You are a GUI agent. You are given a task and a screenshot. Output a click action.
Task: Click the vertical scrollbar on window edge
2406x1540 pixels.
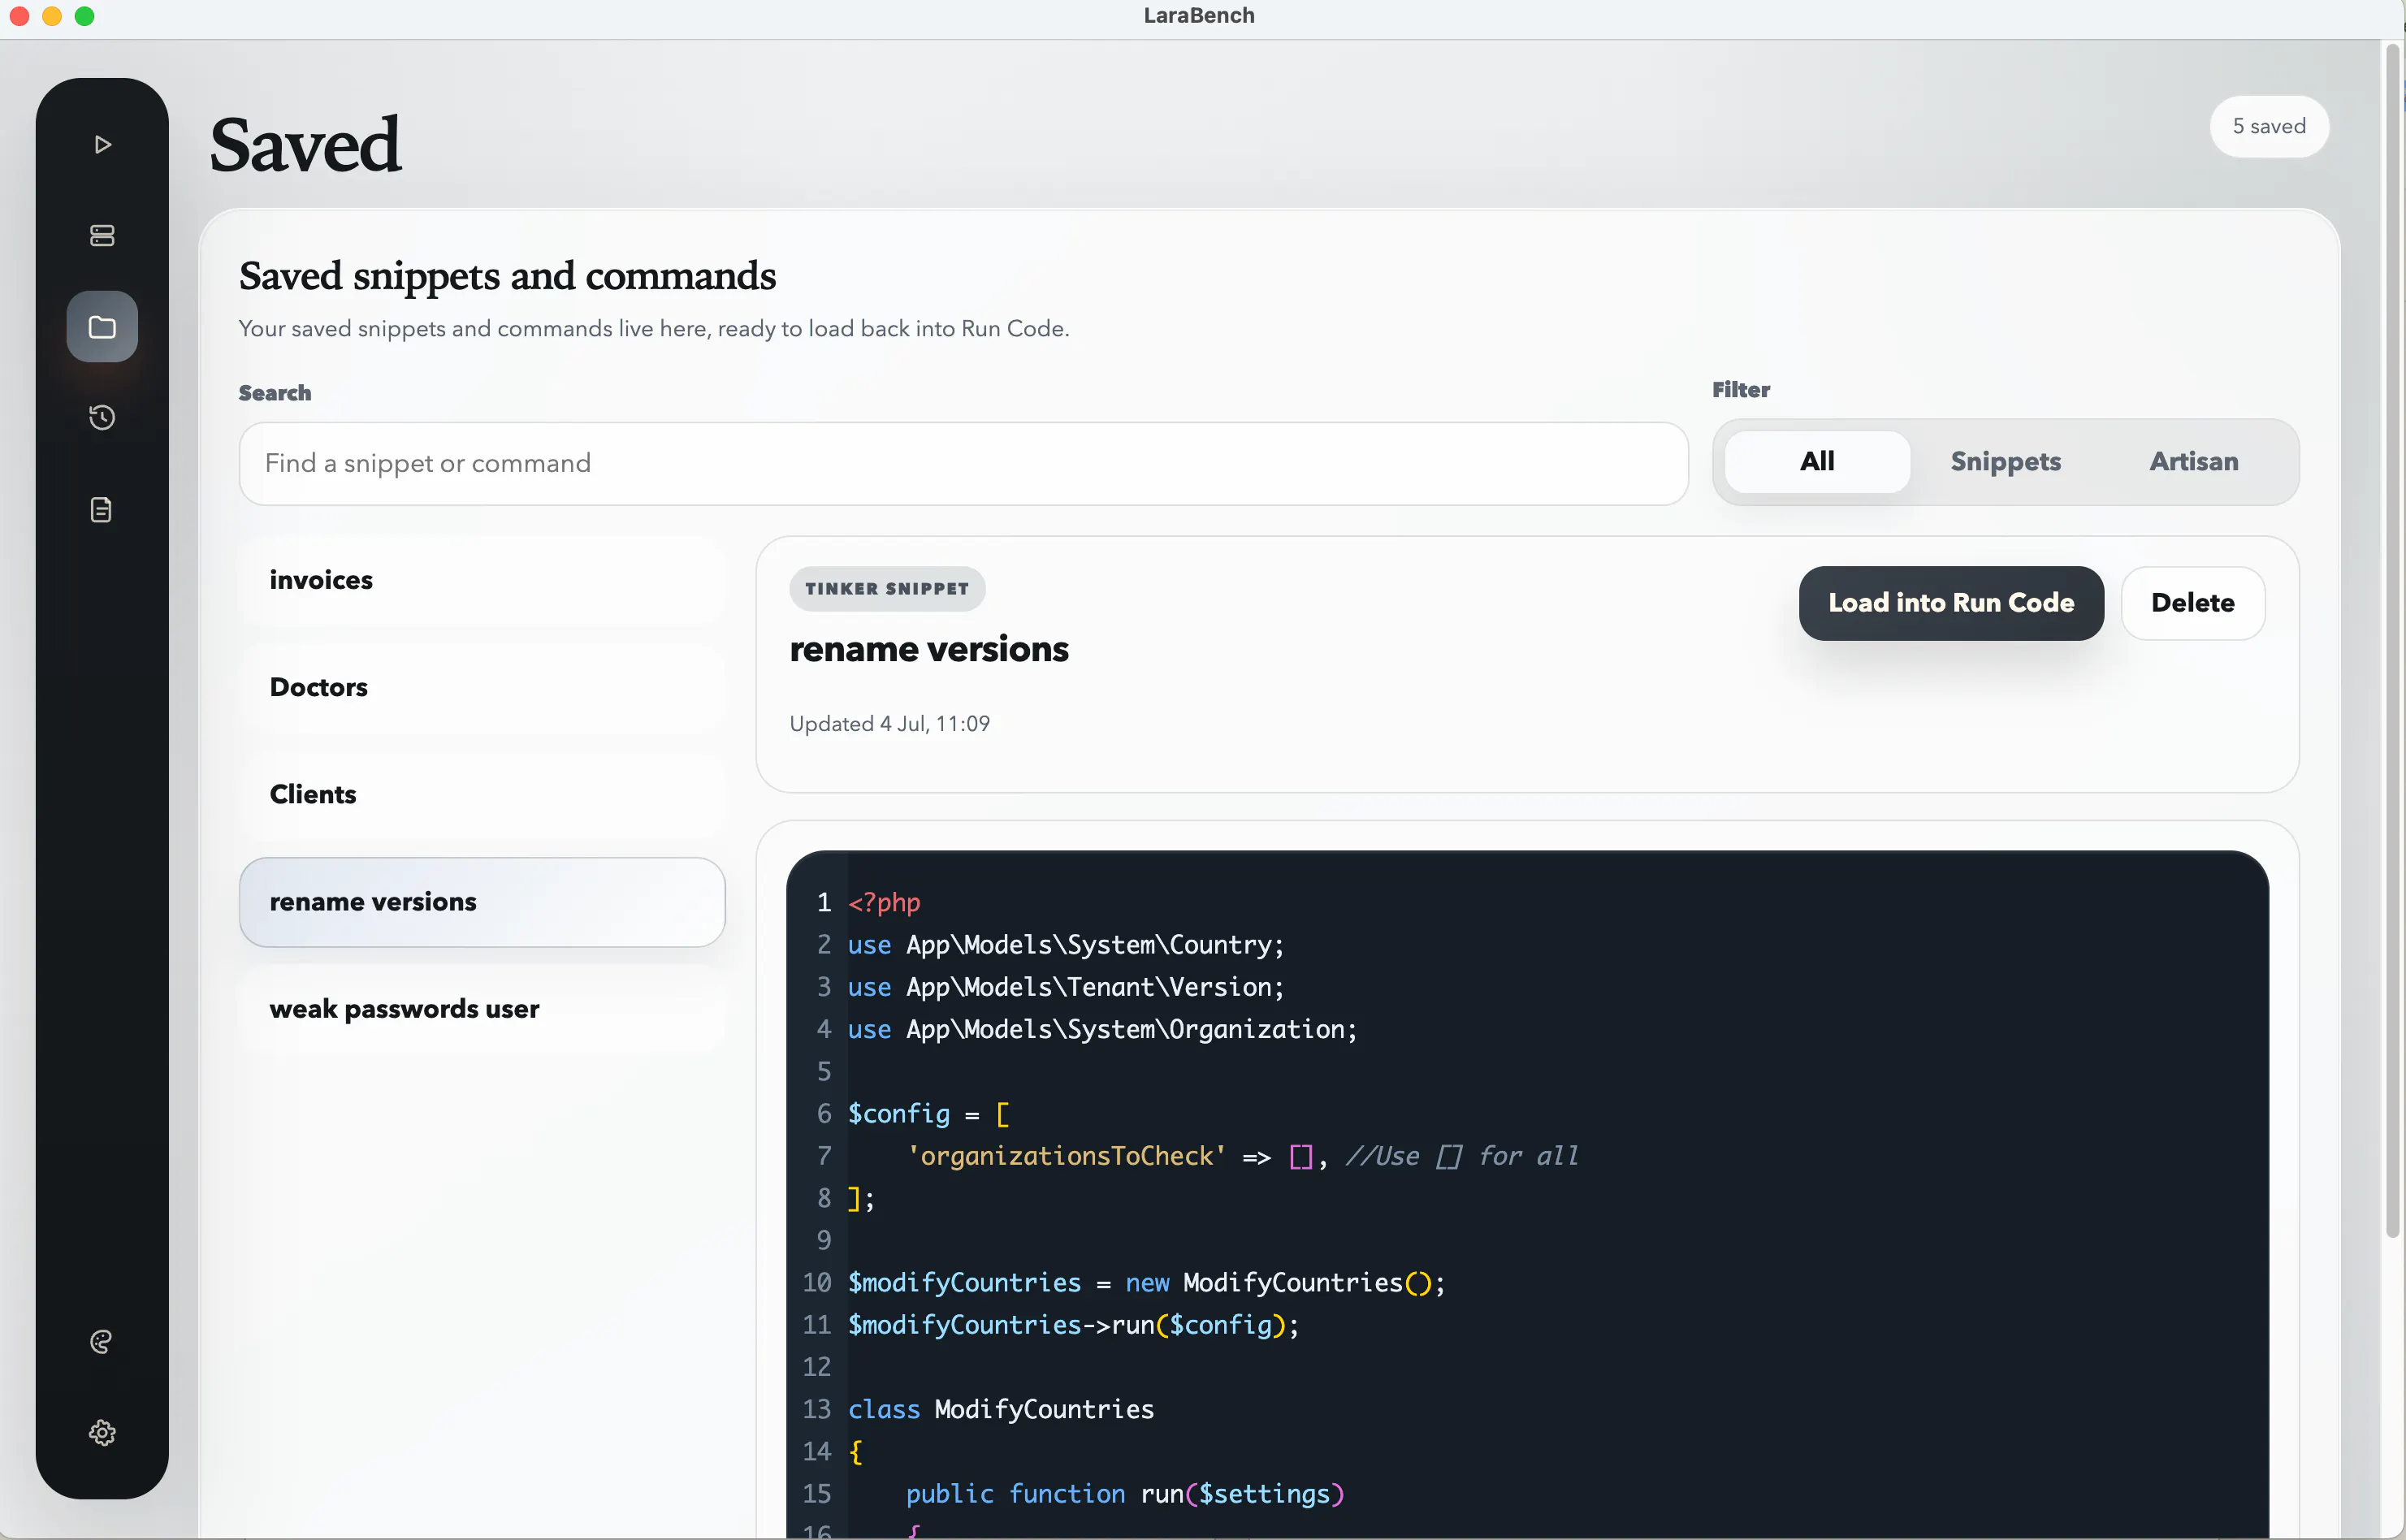2393,640
